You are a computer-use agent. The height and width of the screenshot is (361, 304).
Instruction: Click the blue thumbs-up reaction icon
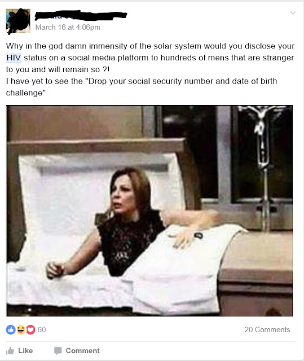point(11,329)
